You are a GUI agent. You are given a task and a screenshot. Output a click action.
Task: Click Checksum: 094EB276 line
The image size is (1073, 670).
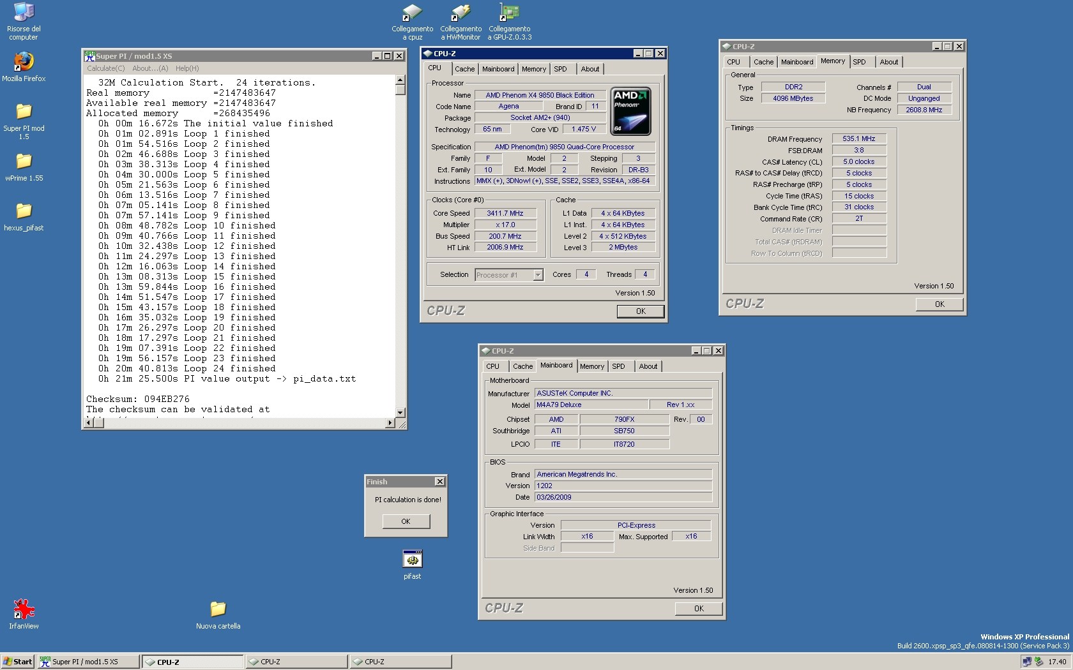click(x=138, y=399)
